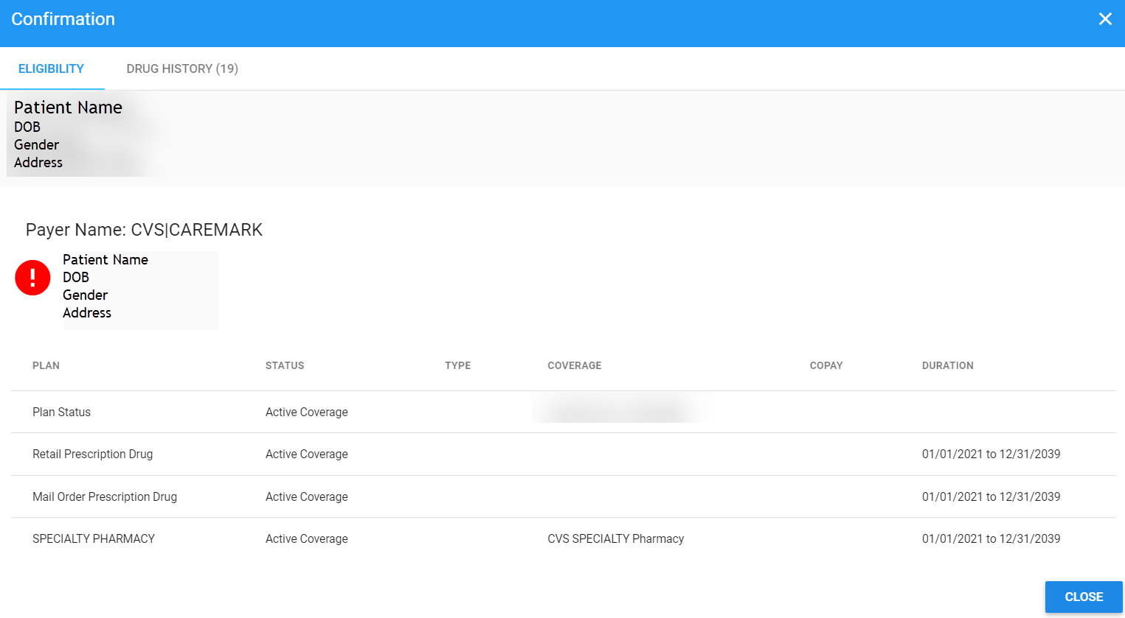The image size is (1125, 618).
Task: Select the Mail Order Prescription Drug plan cell
Action: coord(105,496)
